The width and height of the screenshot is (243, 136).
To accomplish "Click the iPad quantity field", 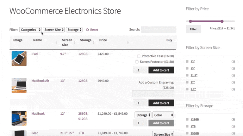I will click(140, 70).
